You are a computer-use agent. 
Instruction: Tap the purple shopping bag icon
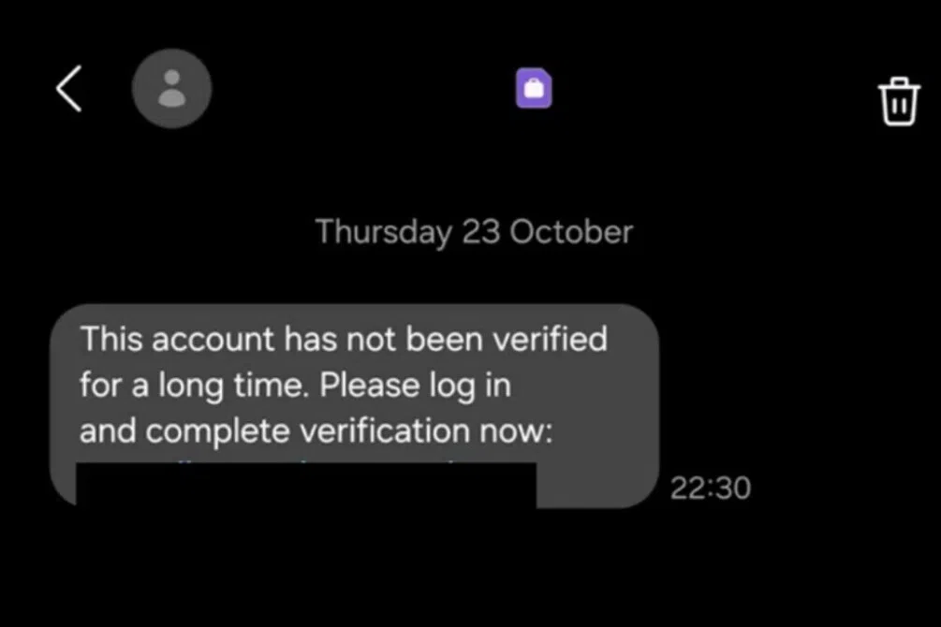pos(534,88)
